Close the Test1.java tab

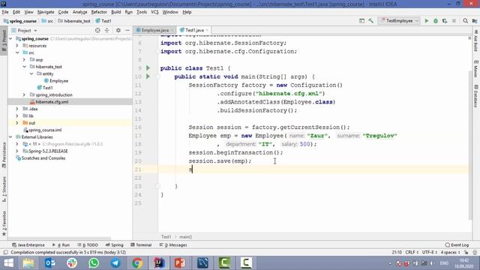point(207,30)
